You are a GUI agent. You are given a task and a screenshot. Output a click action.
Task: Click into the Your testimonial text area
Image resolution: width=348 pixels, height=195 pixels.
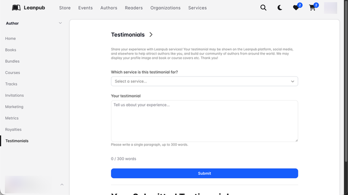[x=204, y=121]
